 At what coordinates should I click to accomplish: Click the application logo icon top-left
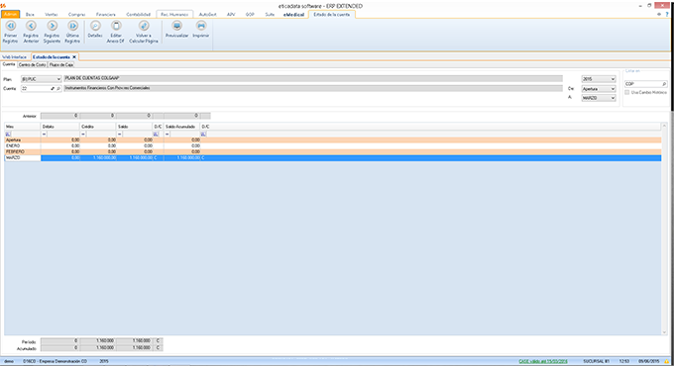pos(3,6)
